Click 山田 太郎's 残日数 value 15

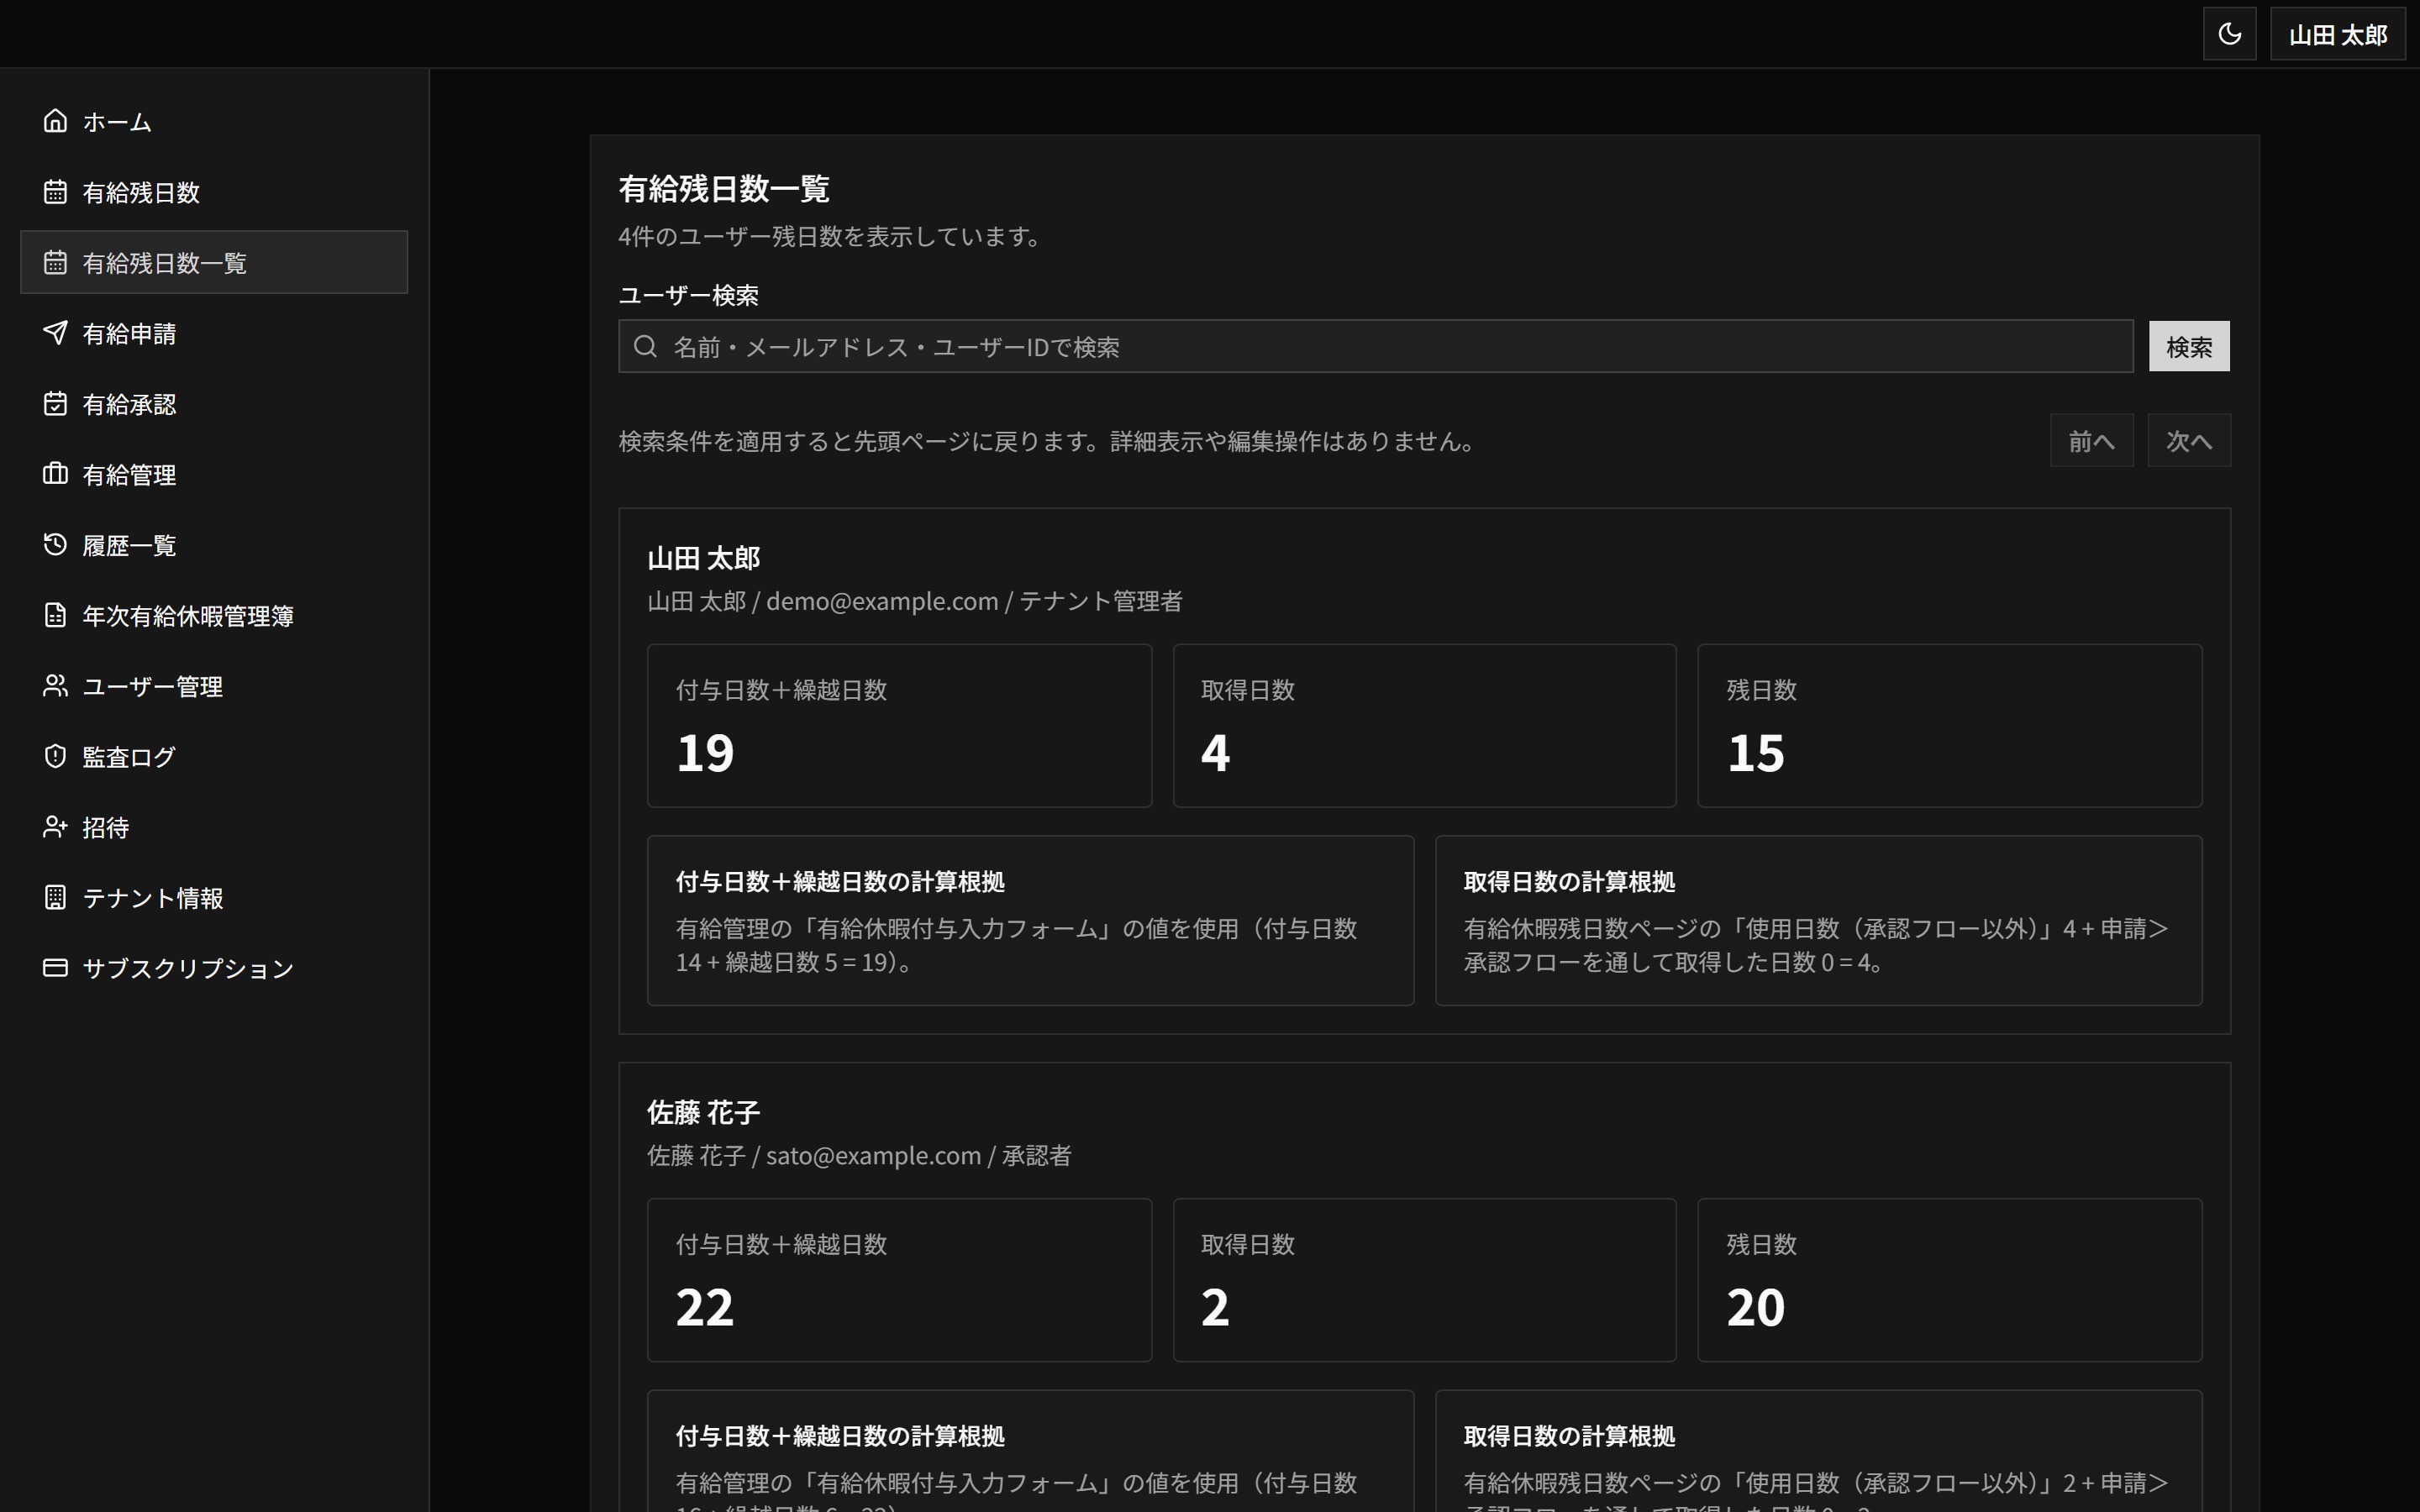click(x=1755, y=752)
